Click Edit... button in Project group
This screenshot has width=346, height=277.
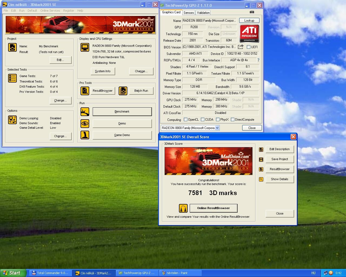61,60
